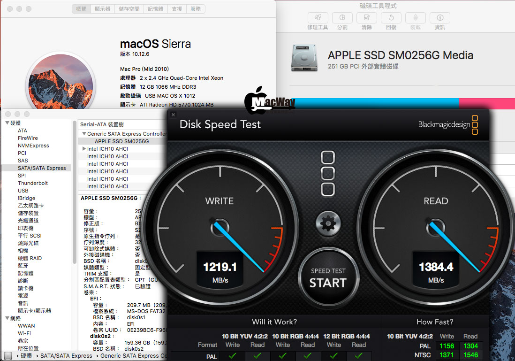The height and width of the screenshot is (361, 515).
Task: Click the READ speed gauge
Action: pyautogui.click(x=436, y=227)
